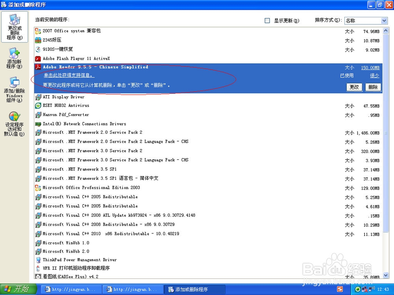
Task: Select Visual C++ 2008 ATL Update kb973924 row
Action: click(208, 216)
